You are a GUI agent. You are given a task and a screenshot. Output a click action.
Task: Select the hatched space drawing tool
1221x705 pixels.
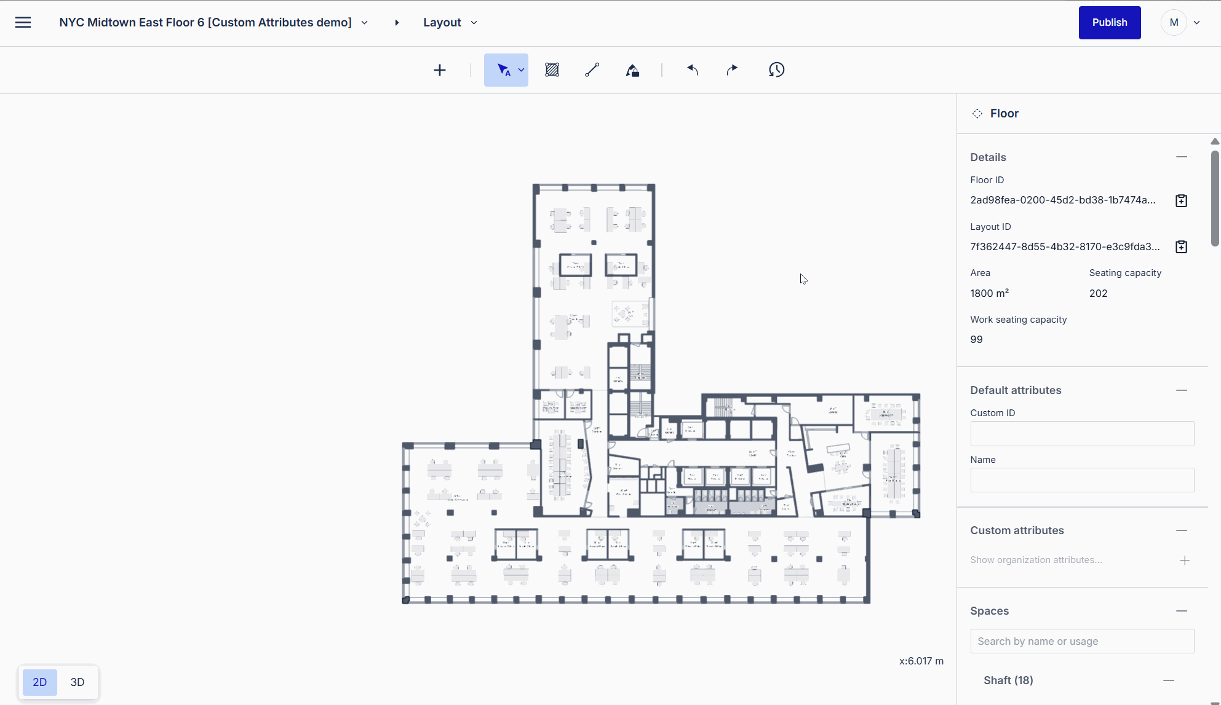tap(552, 70)
